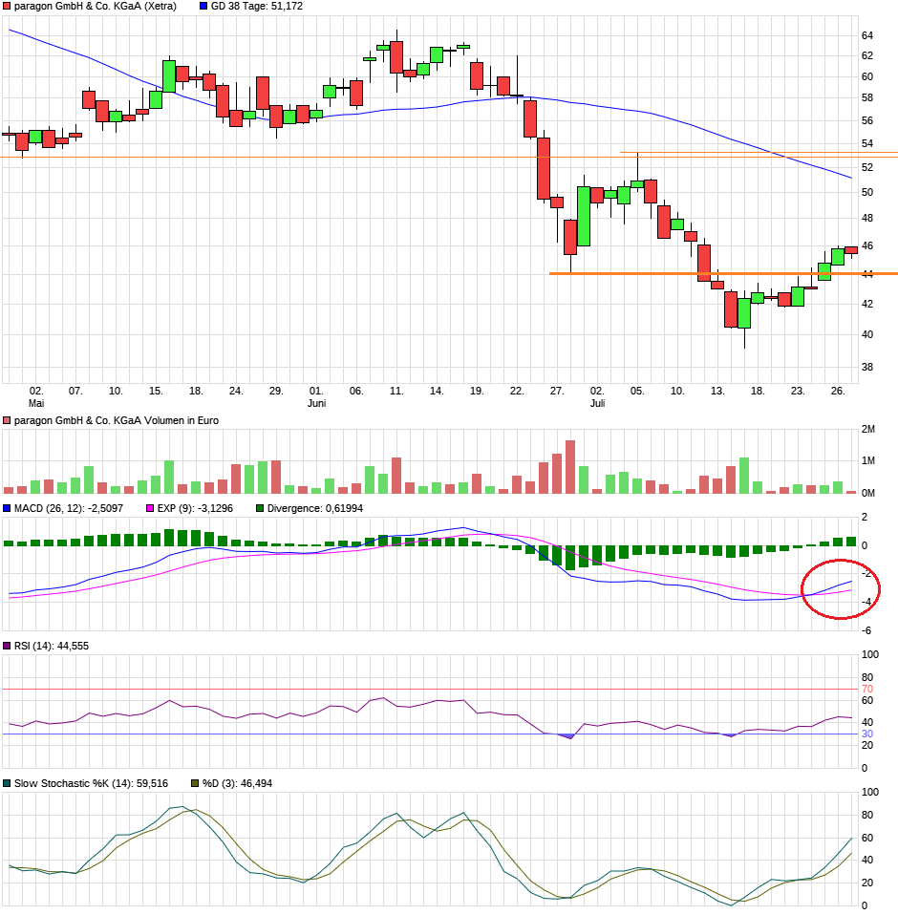Click the '19.' date axis label
Image resolution: width=898 pixels, height=915 pixels.
click(477, 391)
